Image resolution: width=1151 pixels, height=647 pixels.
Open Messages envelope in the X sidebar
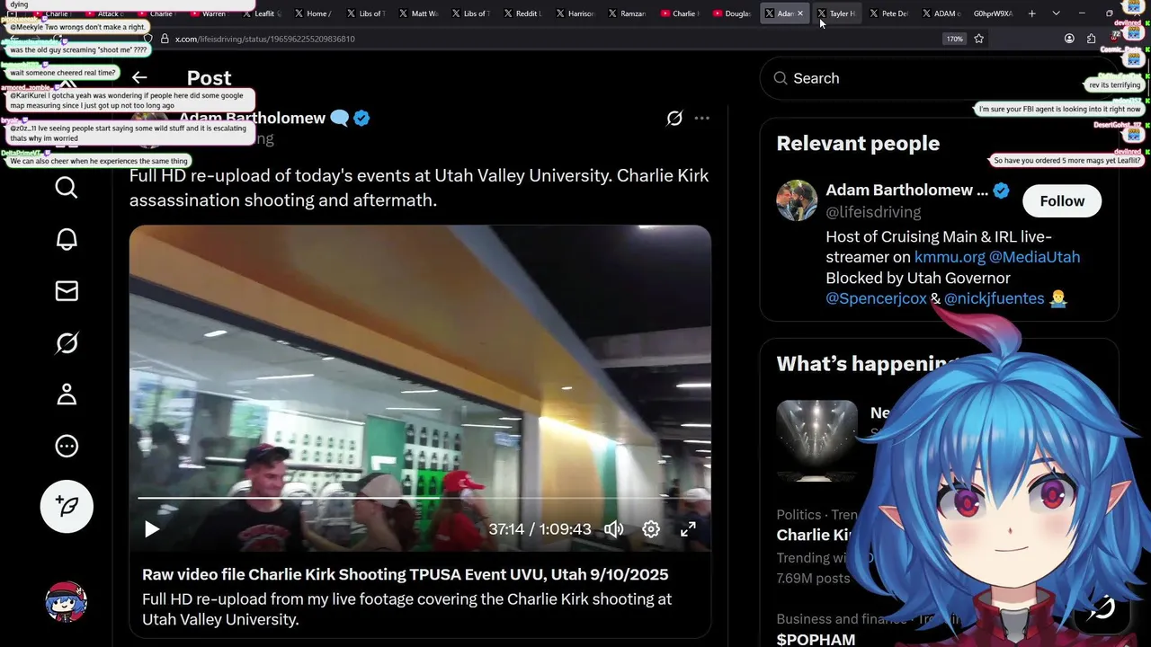(x=67, y=291)
